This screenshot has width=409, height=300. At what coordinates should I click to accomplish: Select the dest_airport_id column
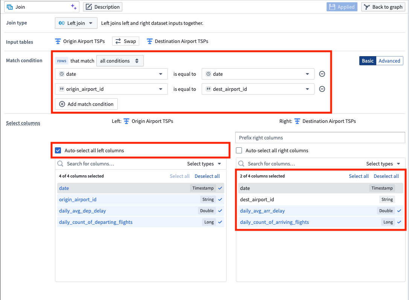tap(321, 199)
